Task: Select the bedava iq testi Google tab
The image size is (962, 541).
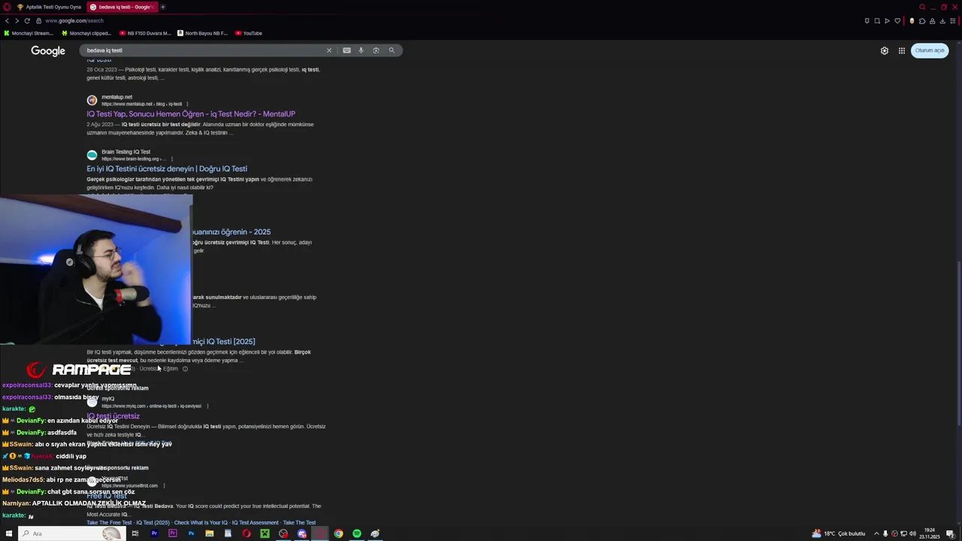Action: click(122, 7)
